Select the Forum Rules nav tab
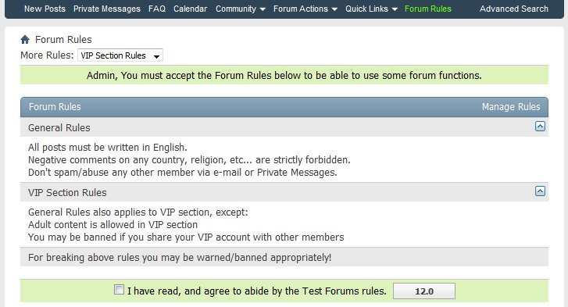This screenshot has height=307, width=568. (x=428, y=9)
